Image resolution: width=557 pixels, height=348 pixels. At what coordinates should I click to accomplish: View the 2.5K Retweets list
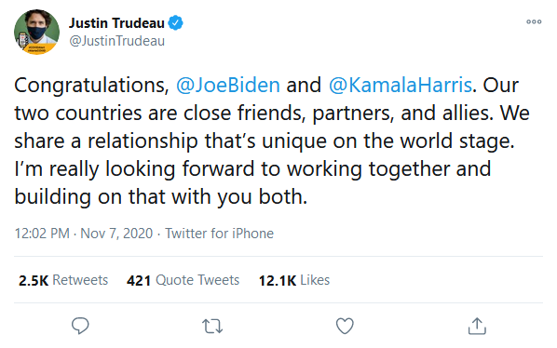click(63, 280)
